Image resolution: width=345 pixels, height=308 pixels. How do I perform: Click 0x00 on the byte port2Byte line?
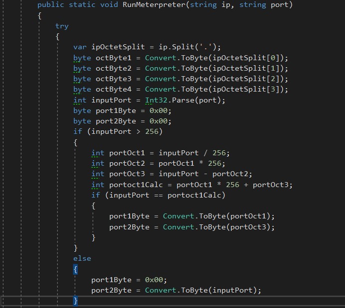coord(158,121)
